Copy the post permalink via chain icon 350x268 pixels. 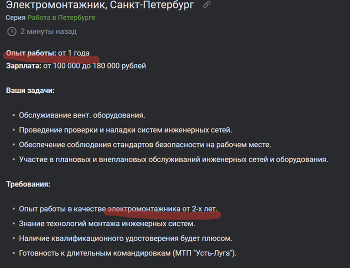206,4
